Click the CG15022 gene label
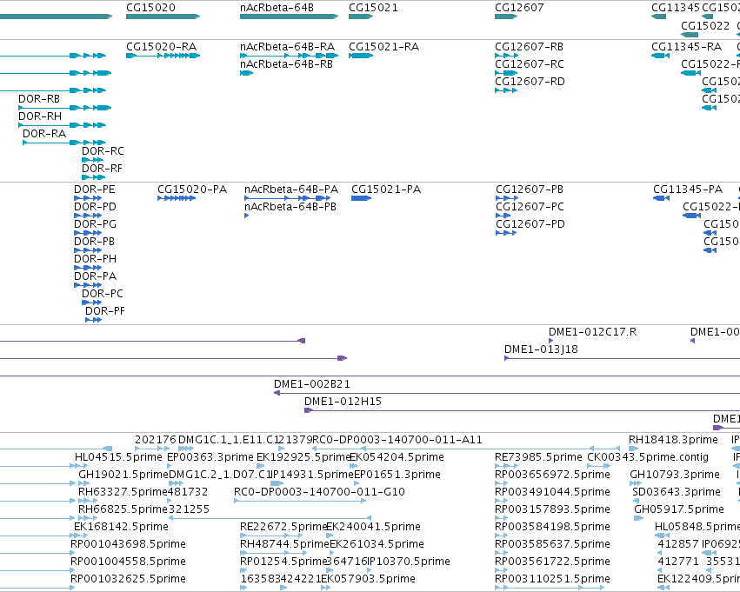This screenshot has height=592, width=740. (705, 25)
